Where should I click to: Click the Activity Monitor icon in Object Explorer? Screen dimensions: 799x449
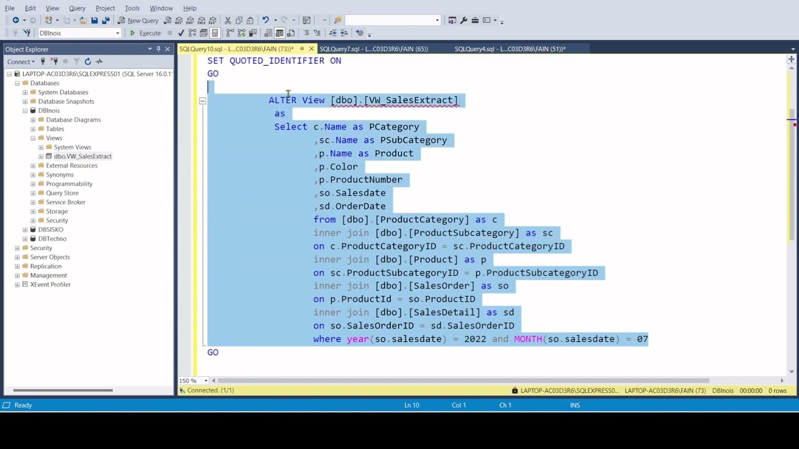pyautogui.click(x=99, y=61)
